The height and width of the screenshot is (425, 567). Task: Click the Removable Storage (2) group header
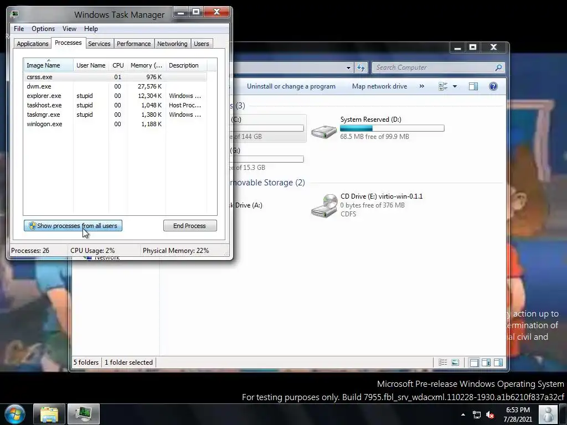(x=267, y=183)
